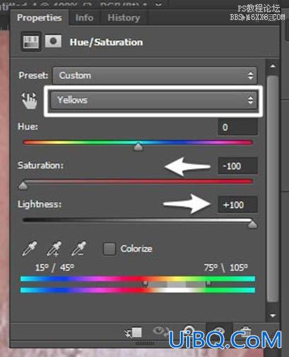Viewport: 289px width, 357px height.
Task: Toggle layer visibility eye icon
Action: click(x=219, y=329)
